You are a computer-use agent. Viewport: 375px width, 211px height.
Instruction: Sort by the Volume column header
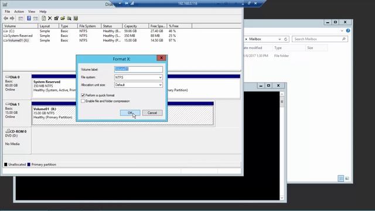20,26
